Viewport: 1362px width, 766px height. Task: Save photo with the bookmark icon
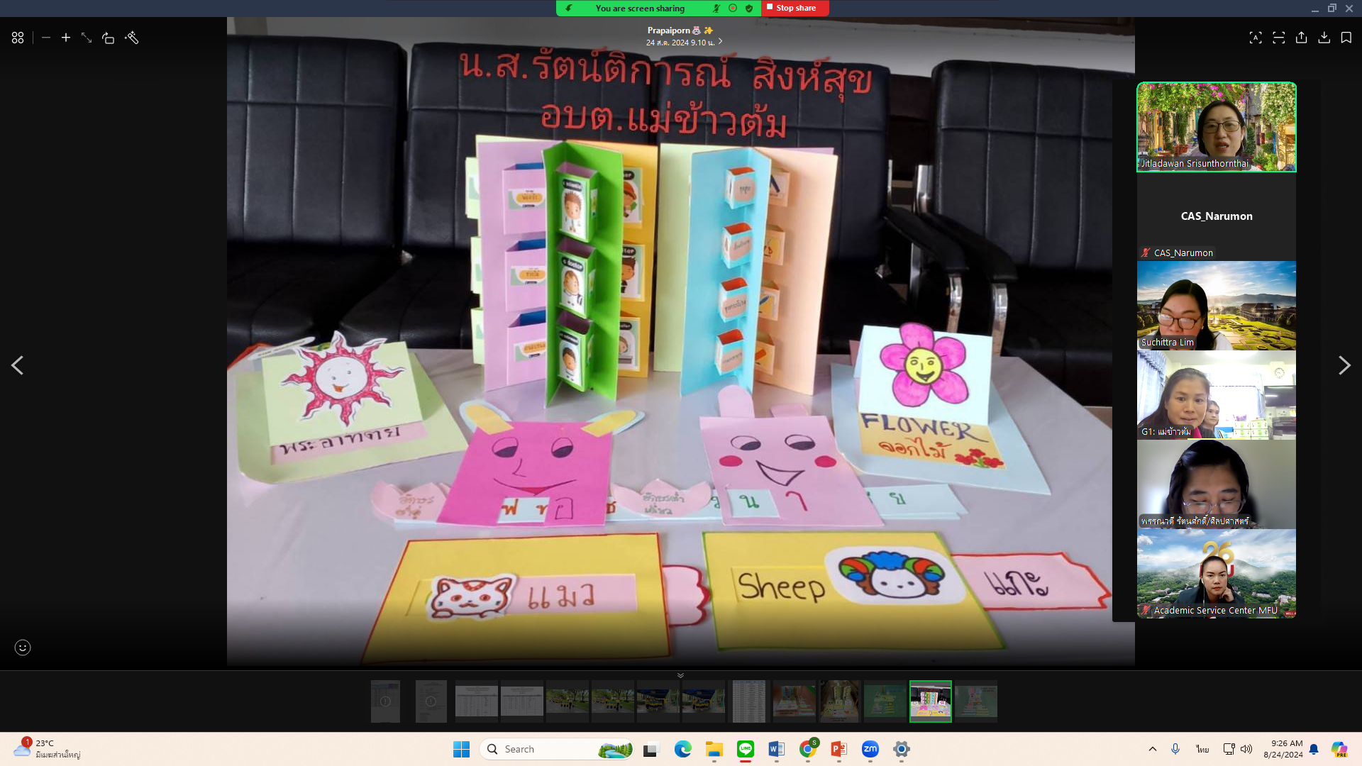tap(1346, 38)
